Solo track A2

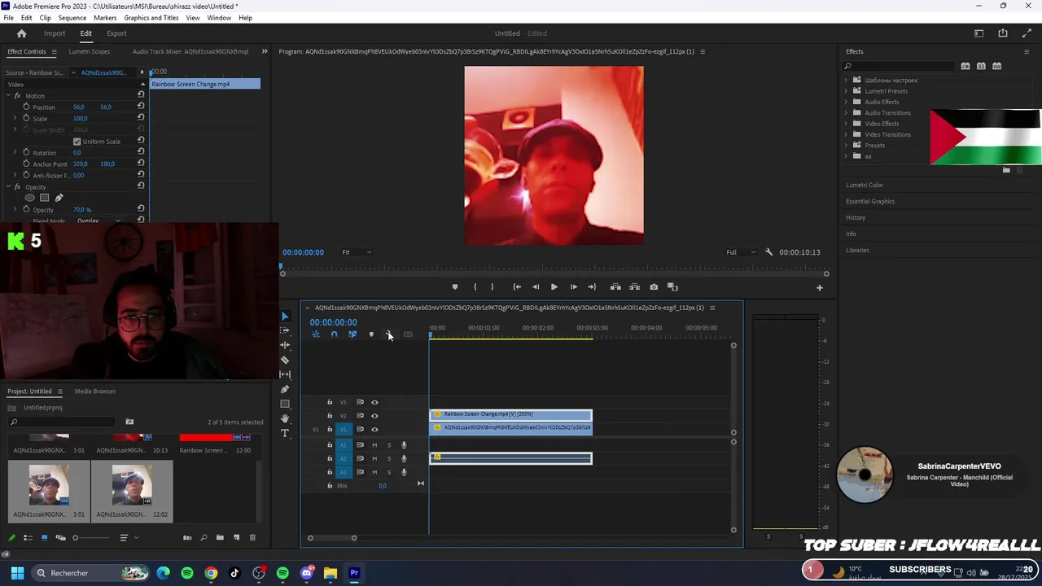(389, 458)
